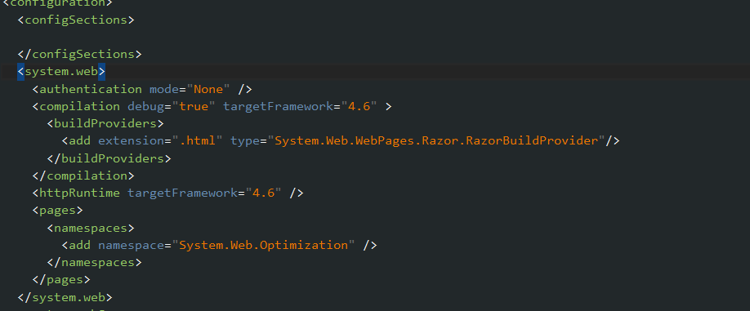Click the closing /compilation tag
The width and height of the screenshot is (750, 311).
83,175
